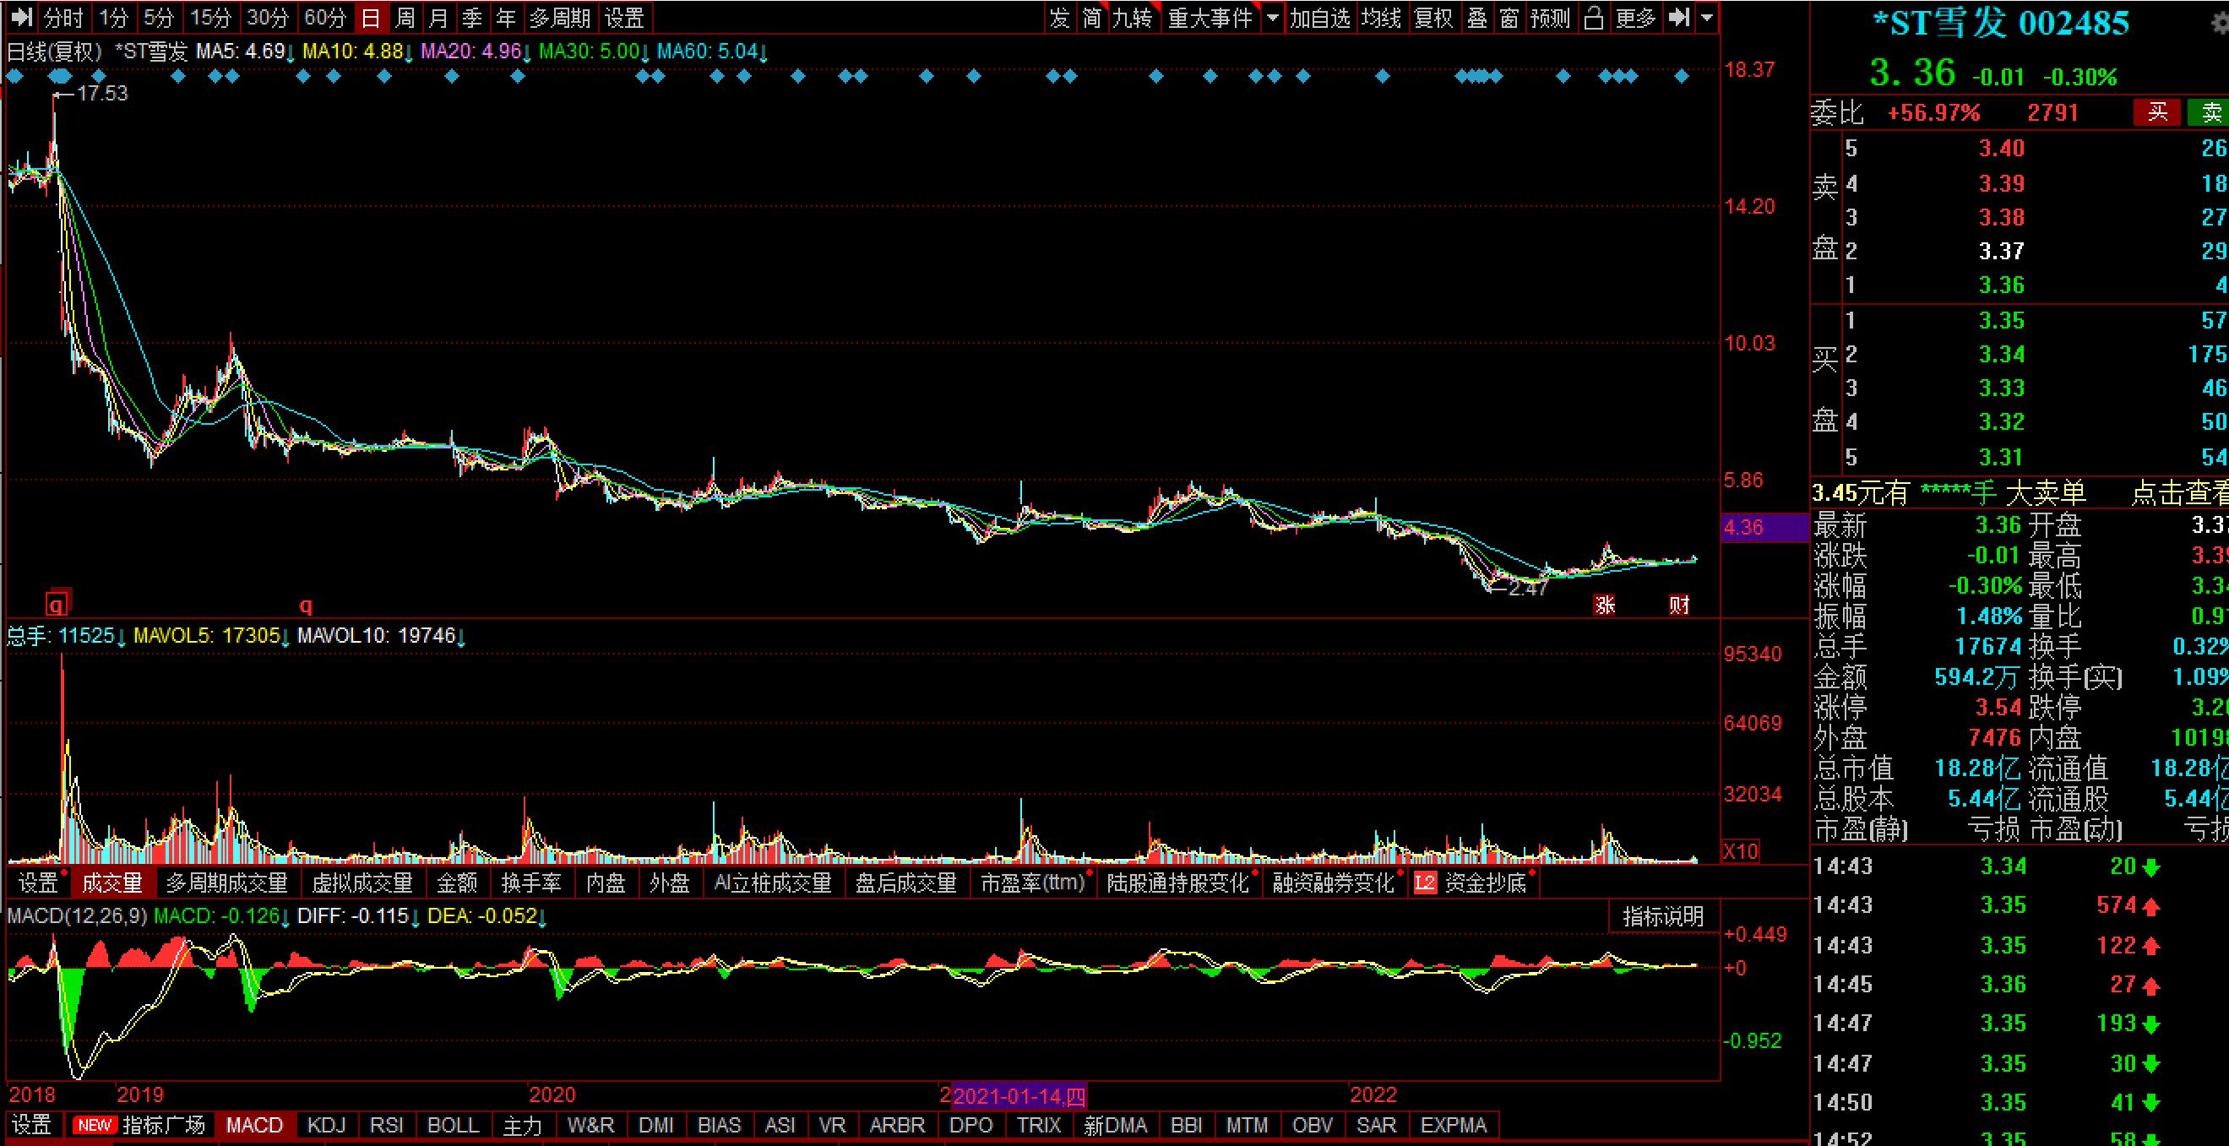This screenshot has width=2229, height=1146.
Task: Click the settings gear in the top right corner
Action: coord(2220,23)
